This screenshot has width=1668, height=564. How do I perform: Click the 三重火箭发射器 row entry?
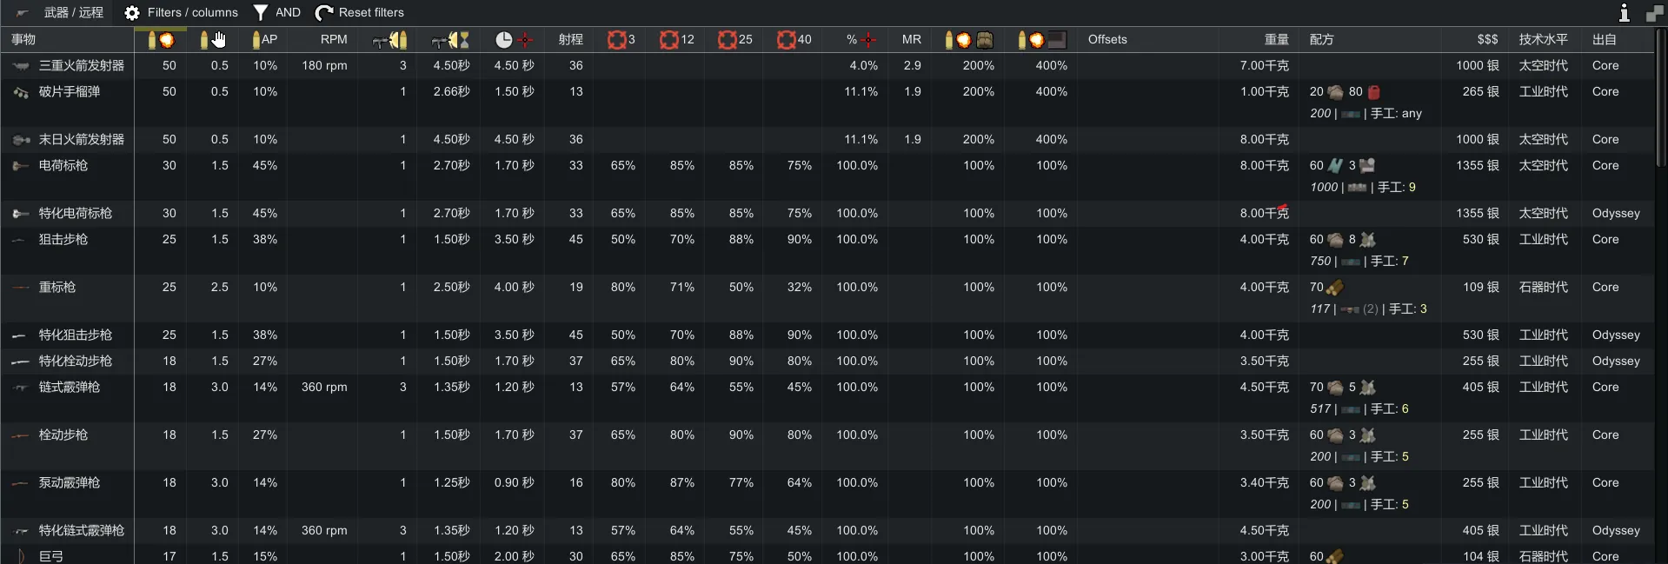[x=81, y=65]
